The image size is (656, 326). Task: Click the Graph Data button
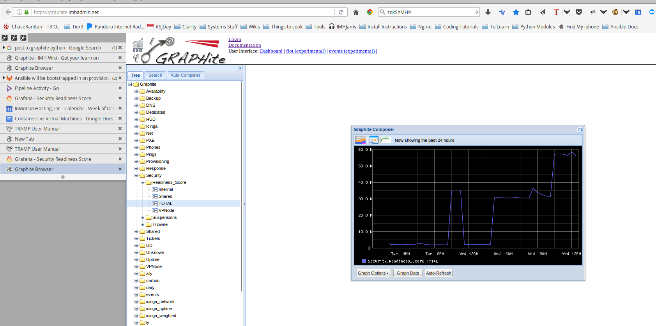pos(408,273)
